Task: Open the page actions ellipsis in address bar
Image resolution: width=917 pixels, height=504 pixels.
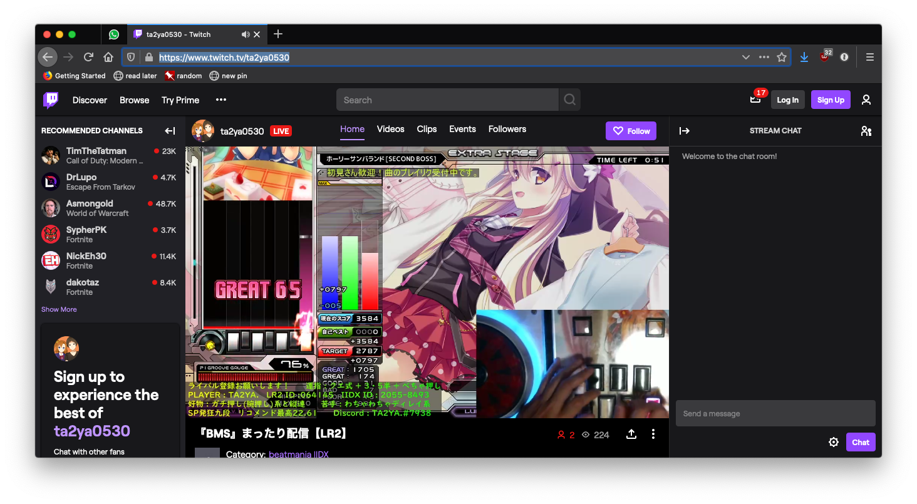Action: point(764,57)
